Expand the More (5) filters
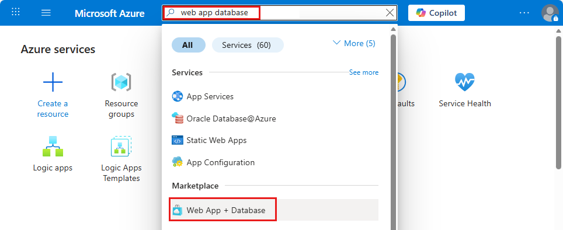This screenshot has height=230, width=563. point(354,43)
